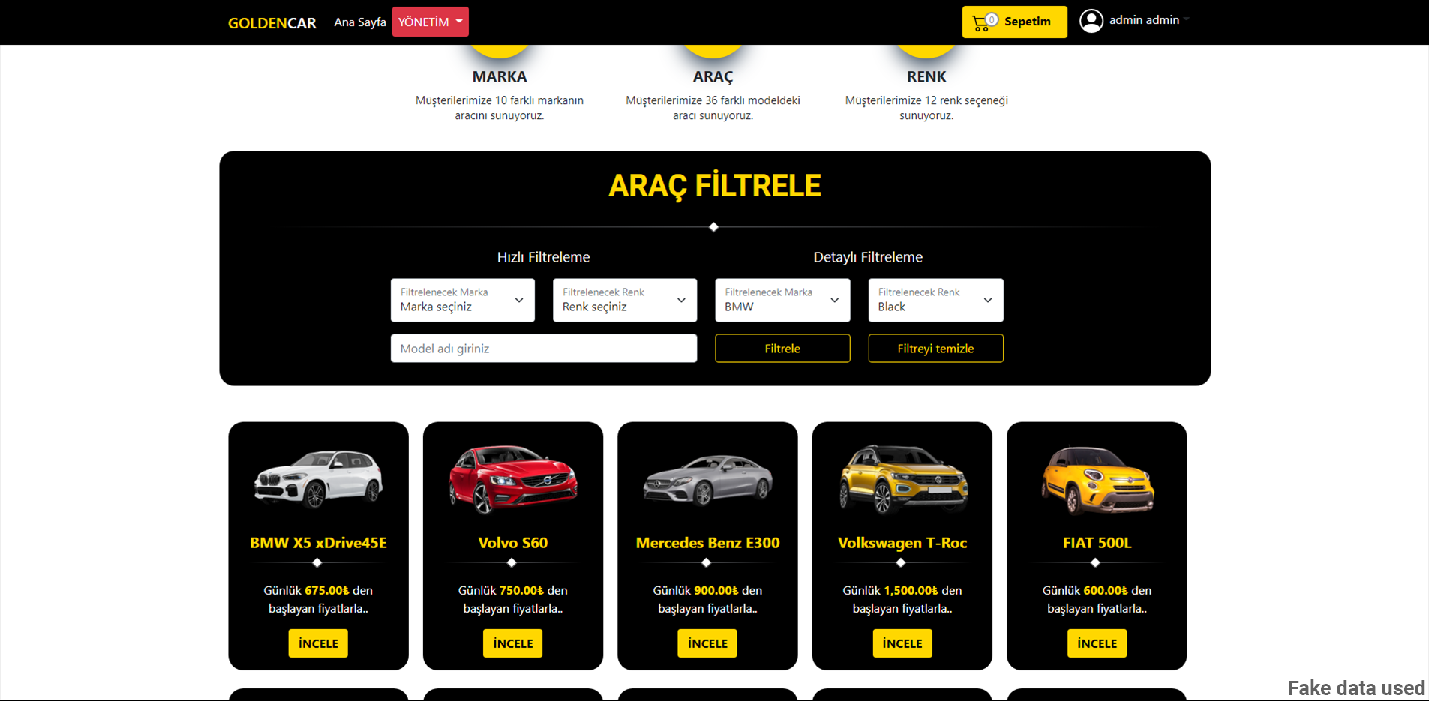Click İNCELE for Mercedes Benz E300

click(x=707, y=643)
